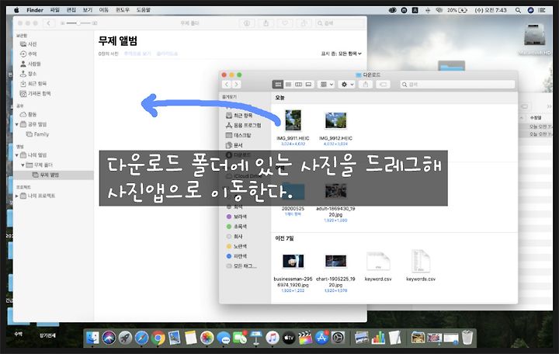Open the Apple menu
The width and height of the screenshot is (559, 354).
coord(16,10)
